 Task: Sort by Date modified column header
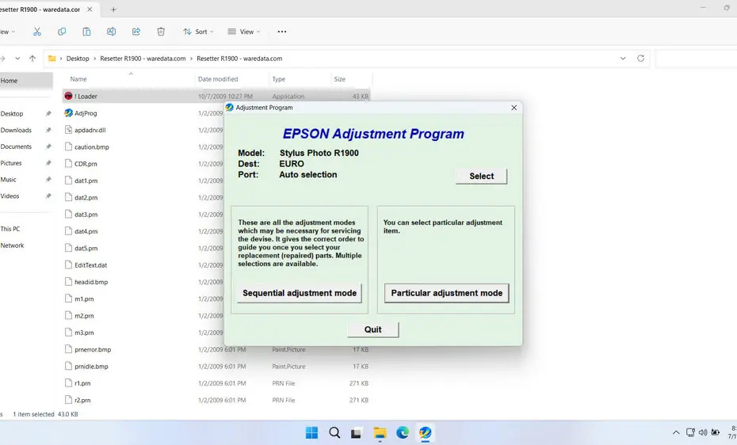tap(218, 79)
